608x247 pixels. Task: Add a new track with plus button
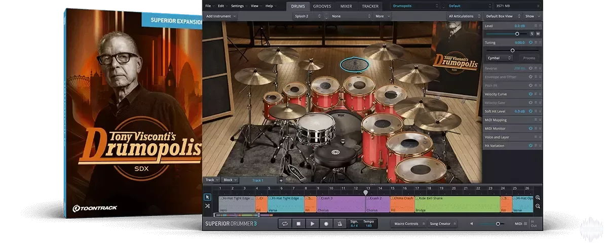coord(281,180)
